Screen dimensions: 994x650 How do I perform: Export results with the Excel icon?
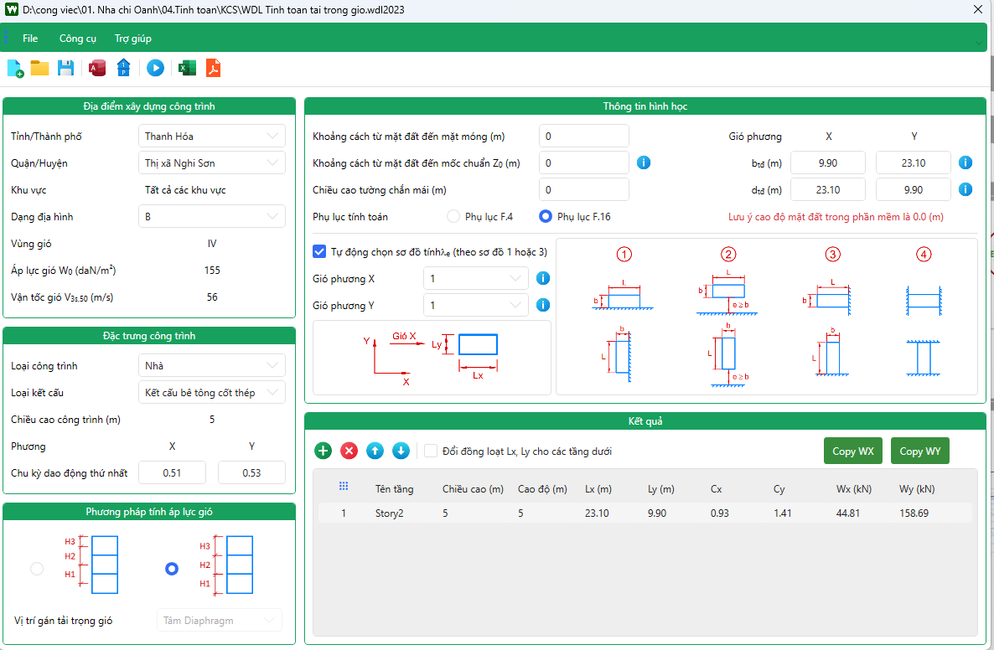point(187,68)
